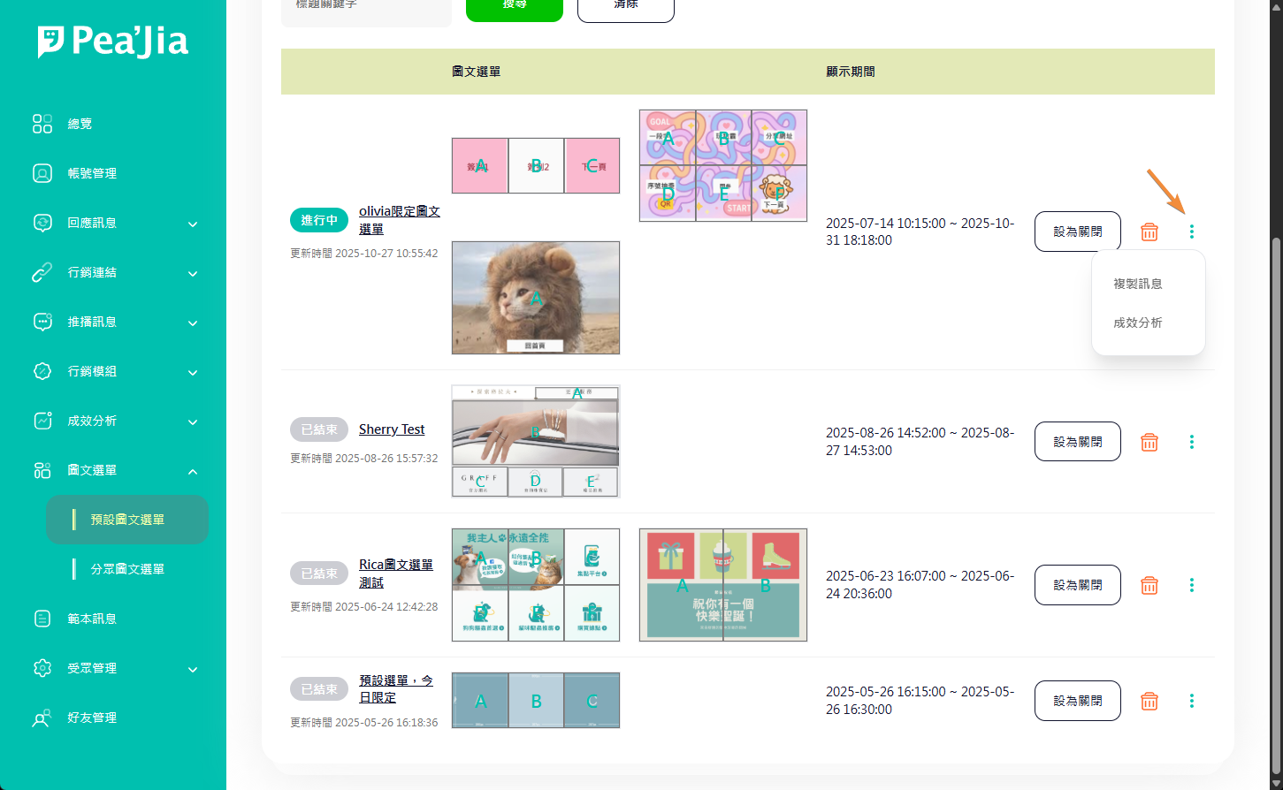Expand the 受眾管理 submenu

click(193, 669)
